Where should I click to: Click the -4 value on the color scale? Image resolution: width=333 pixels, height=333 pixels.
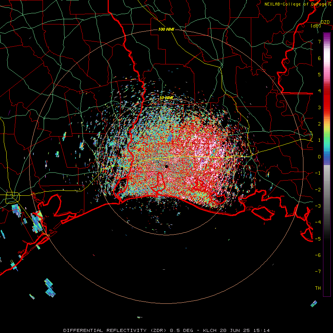[x=318, y=222]
